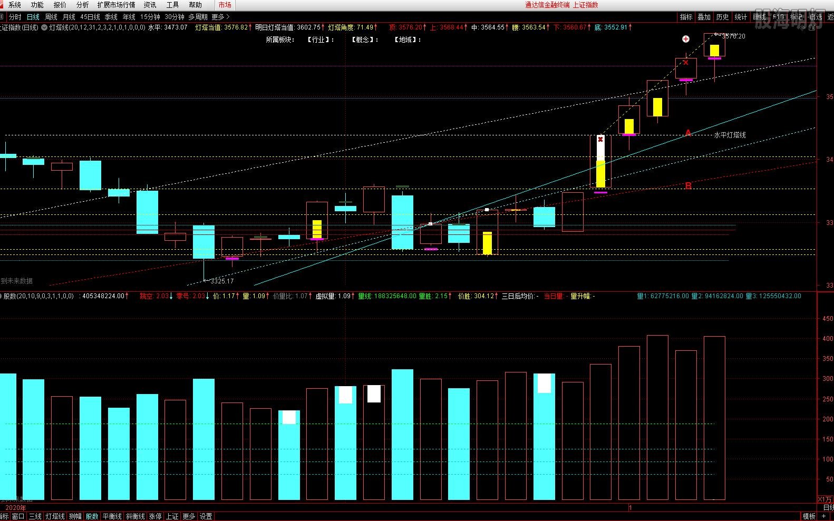
Task: Click the 历史 toolbar button
Action: click(722, 17)
